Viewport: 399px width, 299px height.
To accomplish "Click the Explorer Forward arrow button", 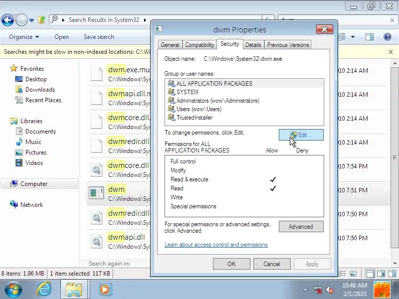I will (21, 20).
